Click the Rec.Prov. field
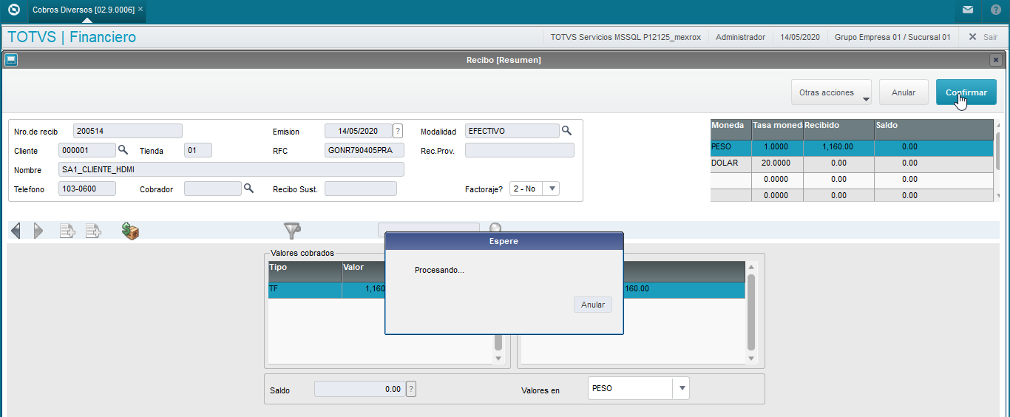The image size is (1010, 417). coord(520,150)
